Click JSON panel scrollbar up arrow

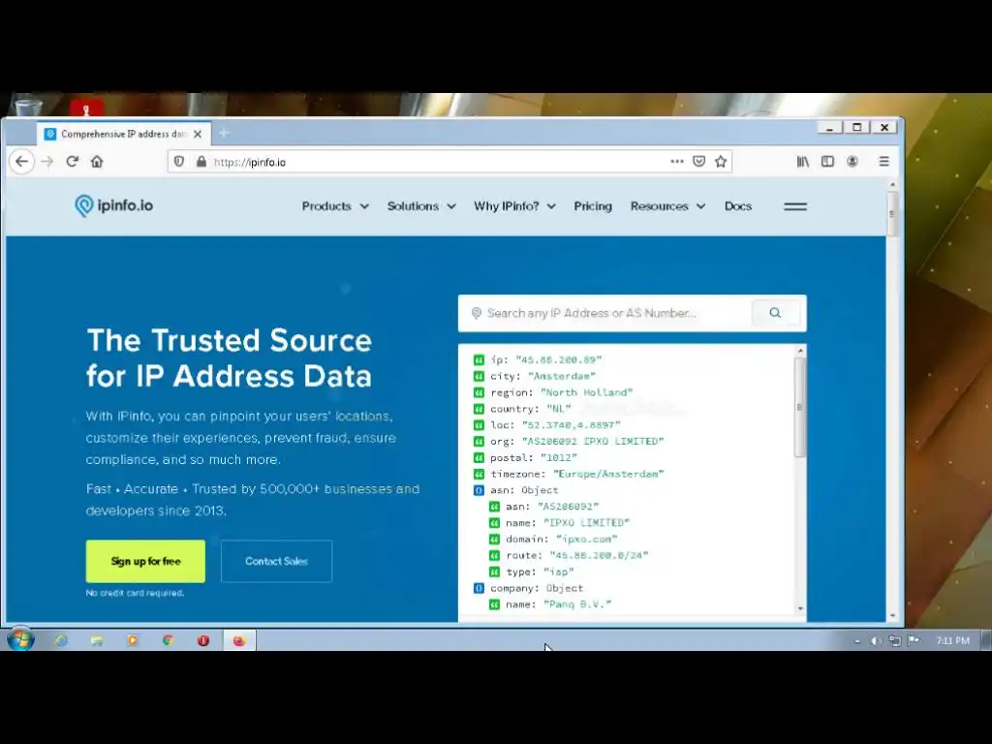click(x=800, y=351)
